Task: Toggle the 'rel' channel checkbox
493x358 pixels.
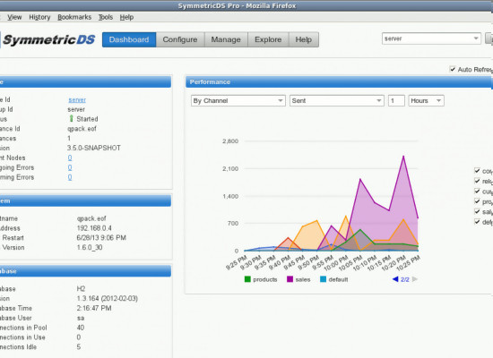Action: point(477,181)
